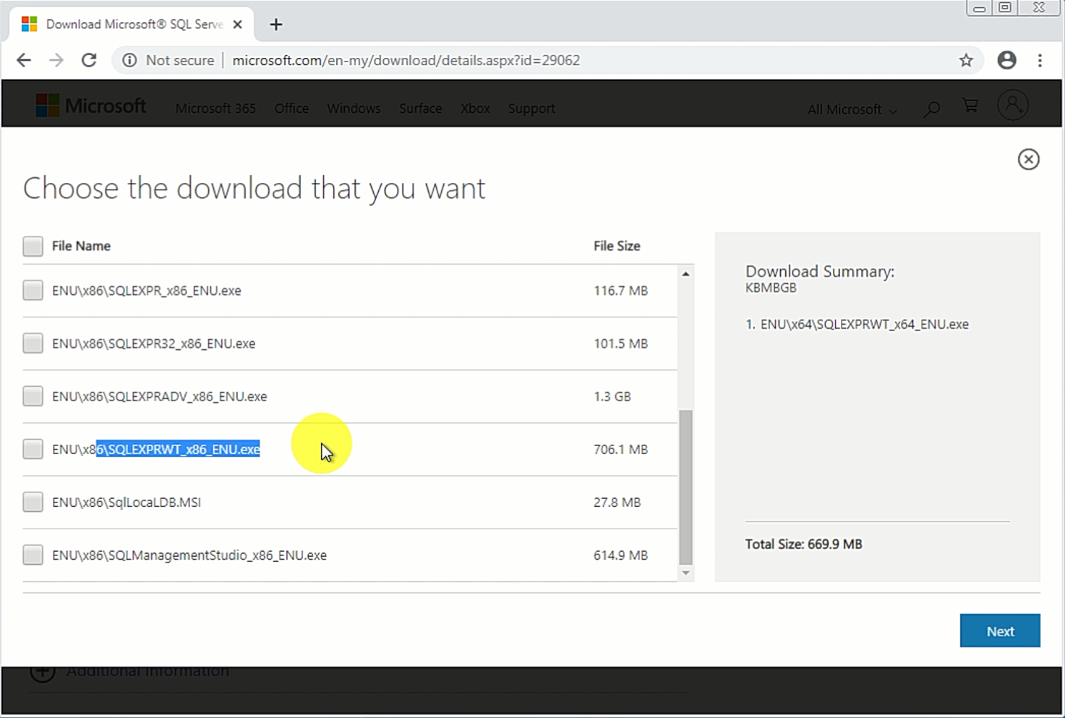Image resolution: width=1065 pixels, height=718 pixels.
Task: Check SQLEXPRWT_x86_ENU.exe checkbox
Action: (33, 448)
